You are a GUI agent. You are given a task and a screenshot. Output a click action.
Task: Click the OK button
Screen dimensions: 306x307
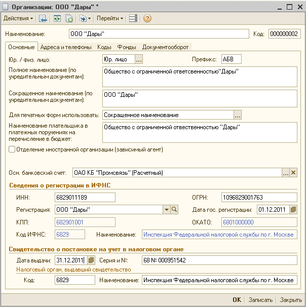point(237,300)
